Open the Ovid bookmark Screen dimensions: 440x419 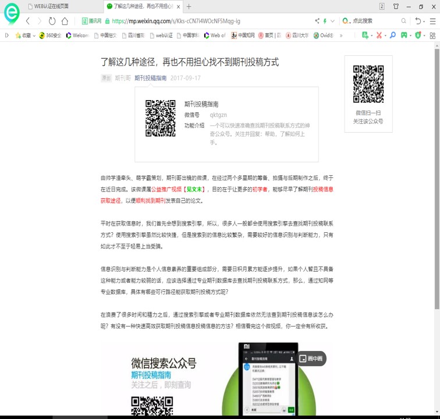click(x=323, y=35)
